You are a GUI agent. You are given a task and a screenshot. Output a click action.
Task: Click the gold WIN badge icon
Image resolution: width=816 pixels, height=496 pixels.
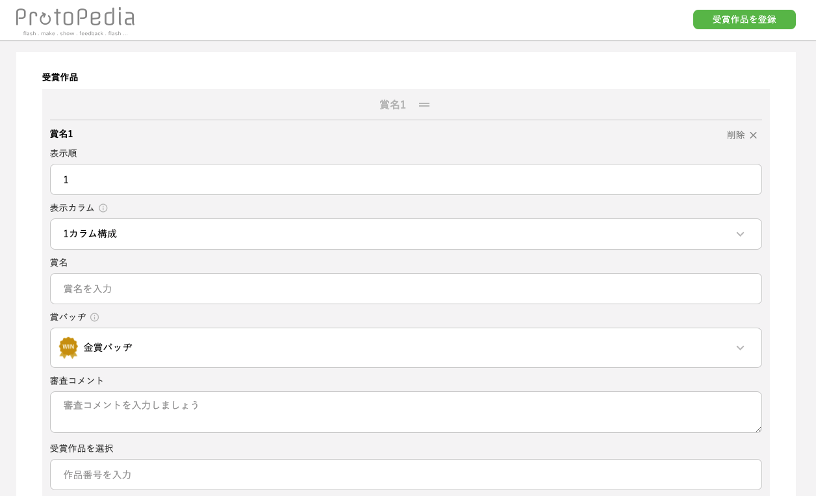(68, 348)
